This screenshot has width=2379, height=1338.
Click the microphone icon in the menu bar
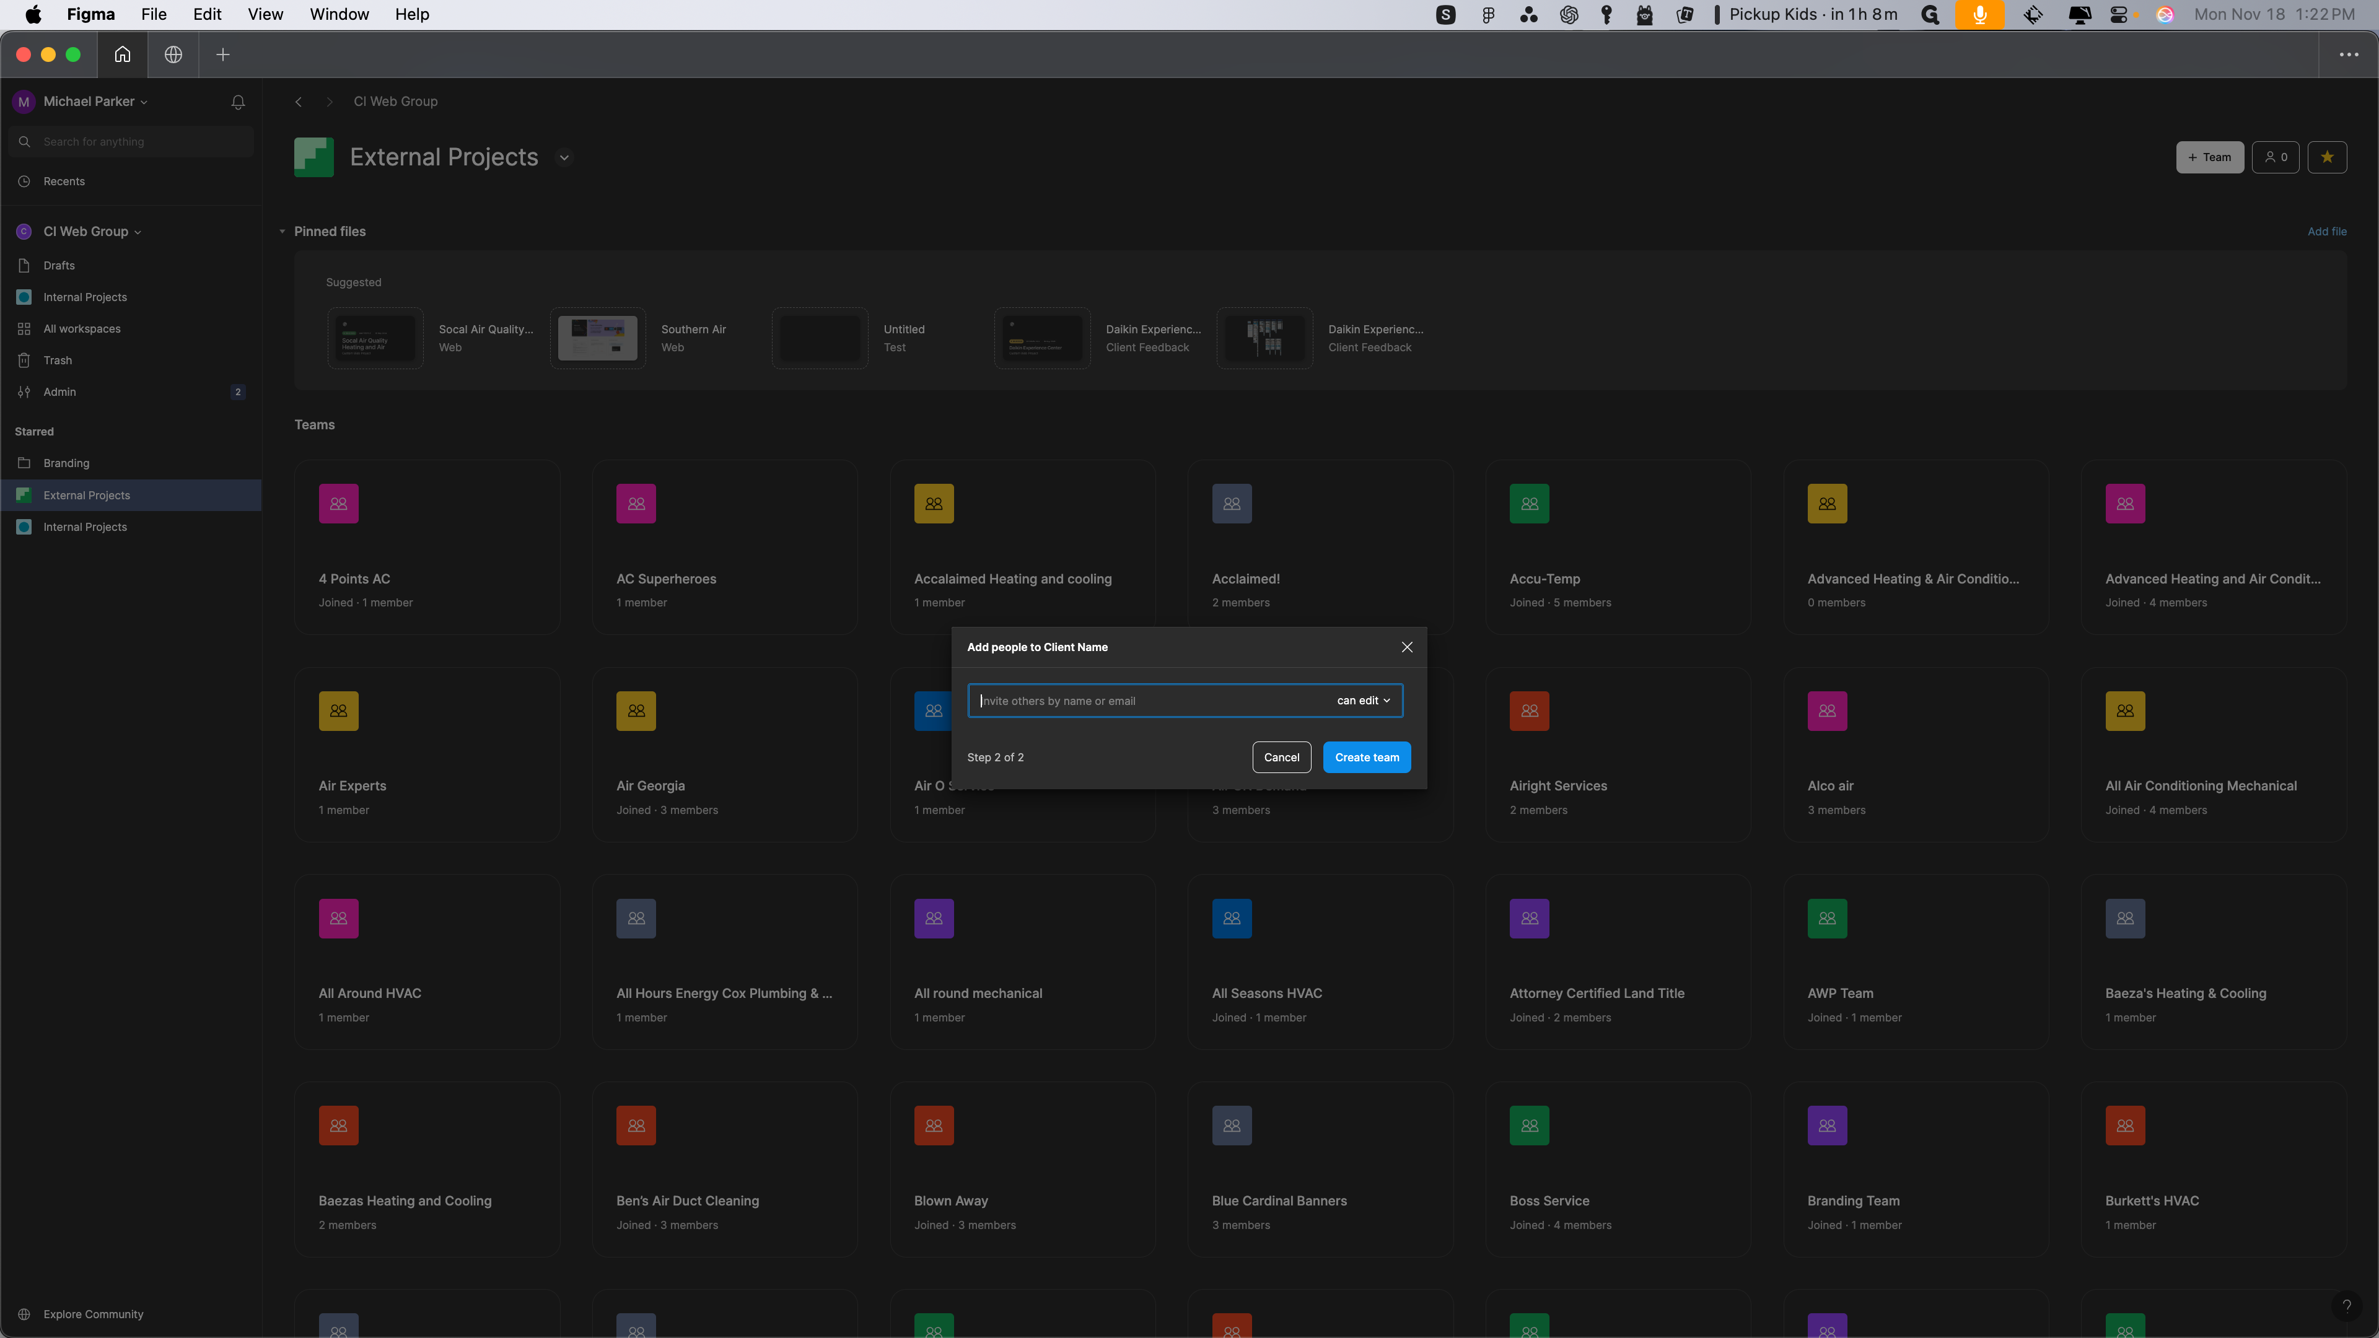point(1979,15)
